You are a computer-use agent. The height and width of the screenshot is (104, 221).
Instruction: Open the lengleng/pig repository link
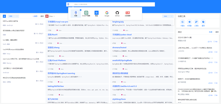point(118,22)
